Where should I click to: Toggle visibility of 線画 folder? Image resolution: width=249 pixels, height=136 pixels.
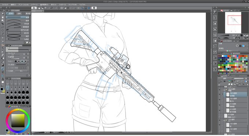219,90
